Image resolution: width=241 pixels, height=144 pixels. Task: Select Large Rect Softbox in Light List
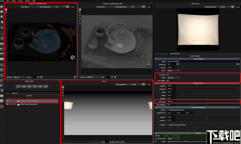32,101
